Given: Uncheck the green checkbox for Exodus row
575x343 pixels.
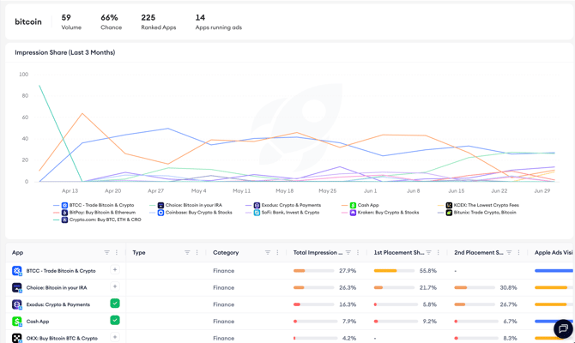Looking at the screenshot, I should [115, 304].
